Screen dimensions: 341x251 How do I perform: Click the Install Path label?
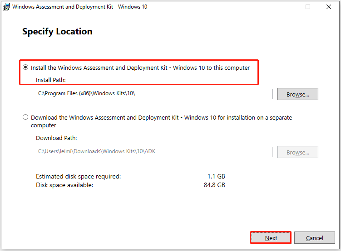[x=51, y=80]
